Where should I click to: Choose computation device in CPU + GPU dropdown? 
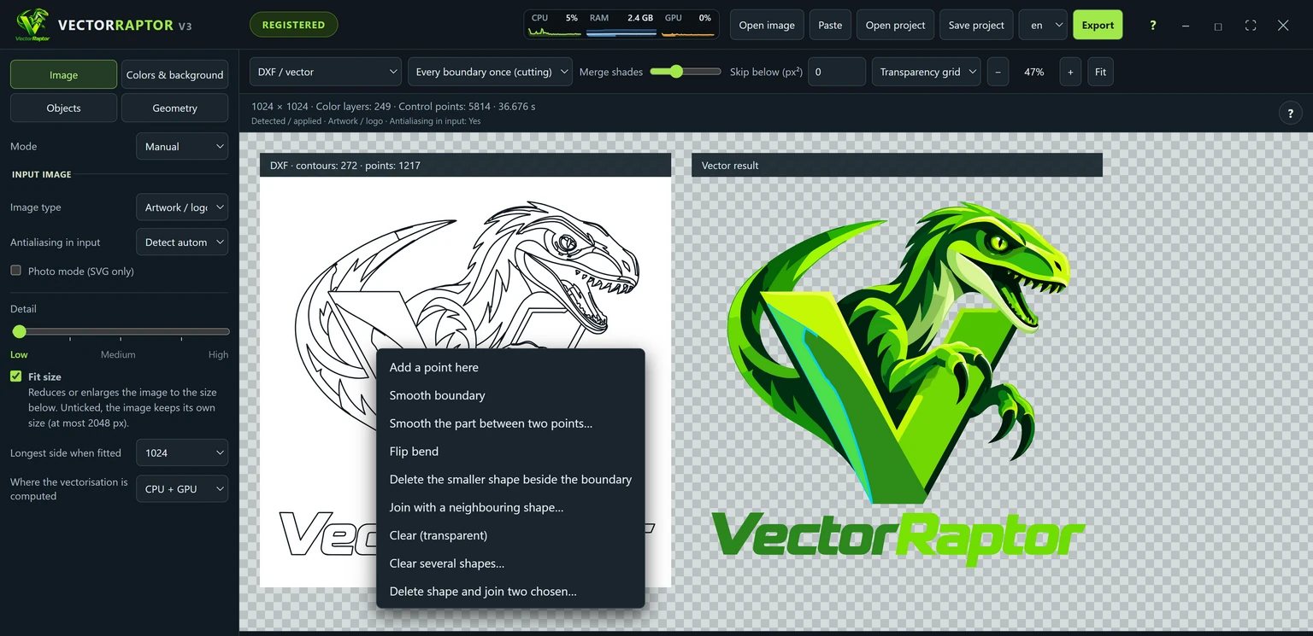click(182, 489)
